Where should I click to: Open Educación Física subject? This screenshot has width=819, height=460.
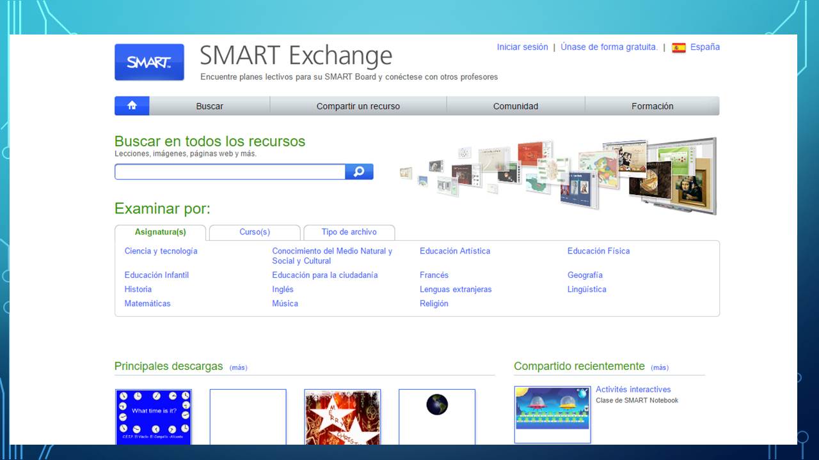[599, 251]
